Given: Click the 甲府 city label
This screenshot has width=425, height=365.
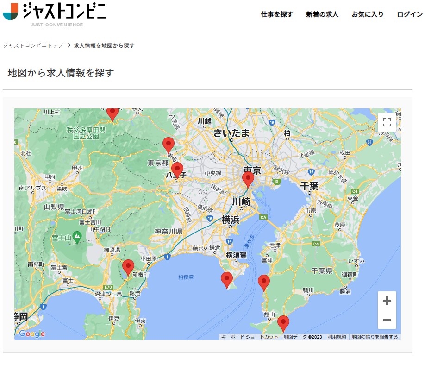Looking at the screenshot, I should [x=50, y=177].
